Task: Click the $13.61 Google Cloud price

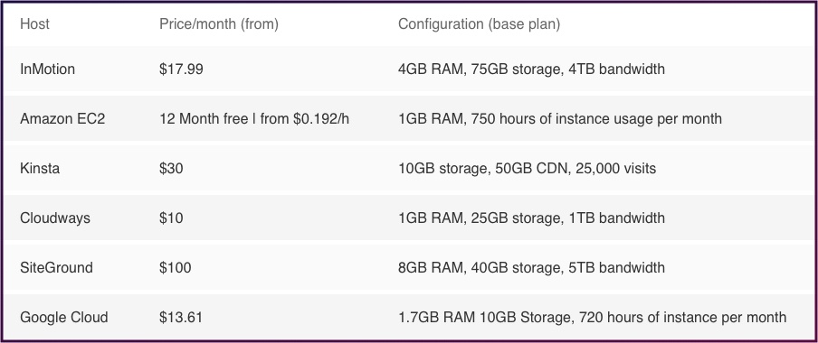Action: 181,317
